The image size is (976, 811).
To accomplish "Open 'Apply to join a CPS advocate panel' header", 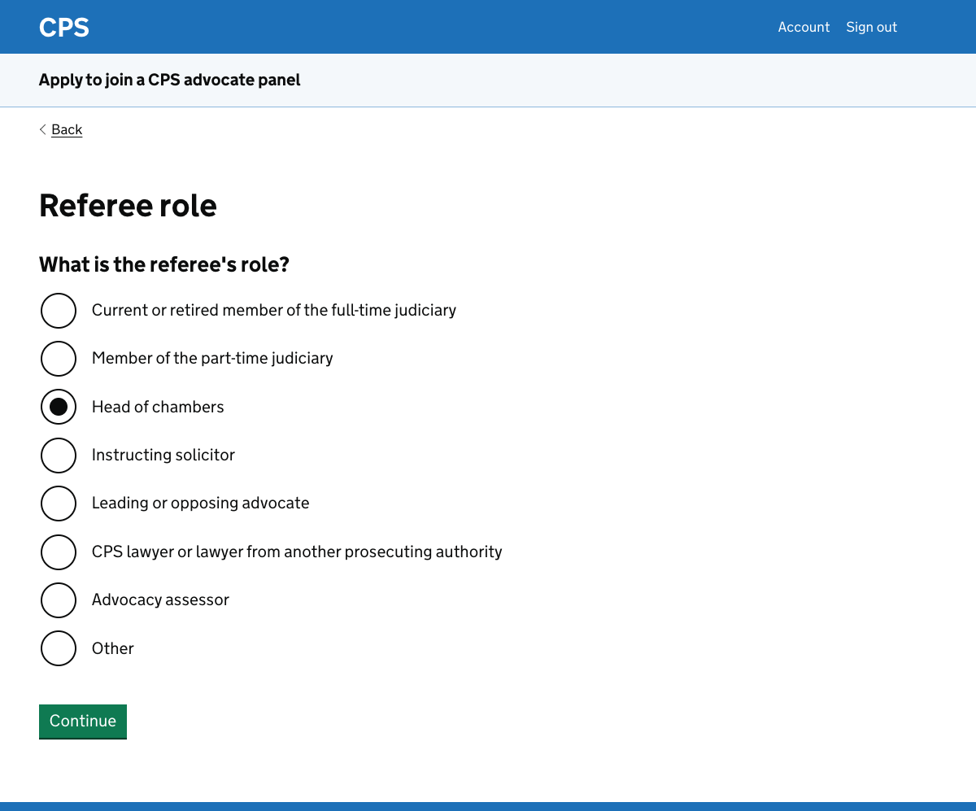I will [169, 80].
